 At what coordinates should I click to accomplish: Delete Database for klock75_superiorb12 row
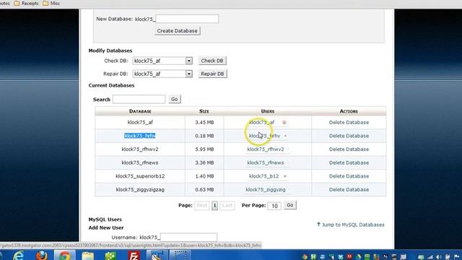[349, 176]
